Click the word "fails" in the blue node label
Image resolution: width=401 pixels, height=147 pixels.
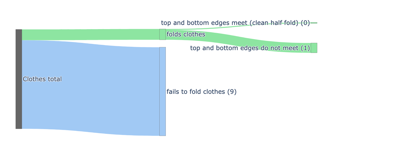[x=173, y=92]
